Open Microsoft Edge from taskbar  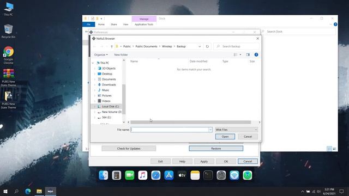pos(28,191)
